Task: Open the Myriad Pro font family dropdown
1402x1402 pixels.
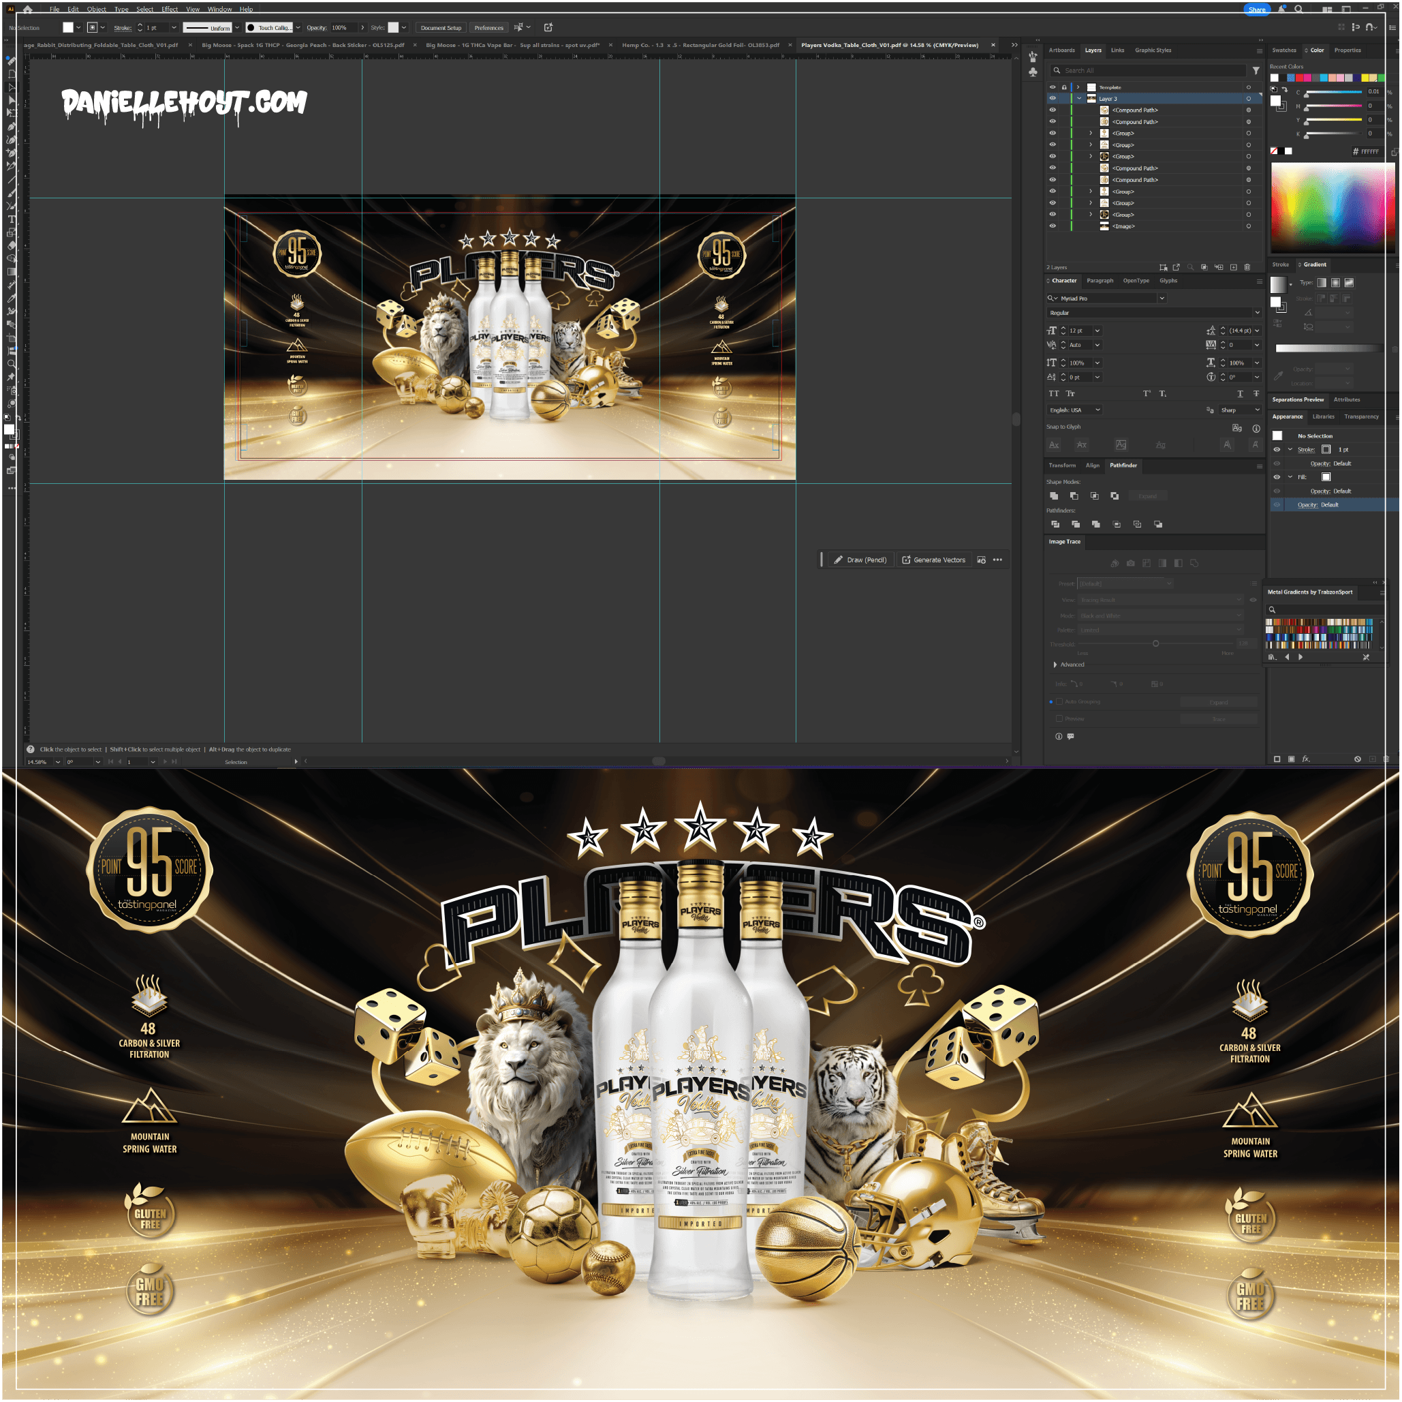Action: click(x=1162, y=299)
